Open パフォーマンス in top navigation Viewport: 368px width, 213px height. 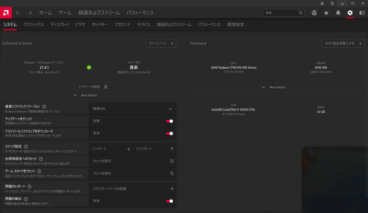tap(140, 13)
